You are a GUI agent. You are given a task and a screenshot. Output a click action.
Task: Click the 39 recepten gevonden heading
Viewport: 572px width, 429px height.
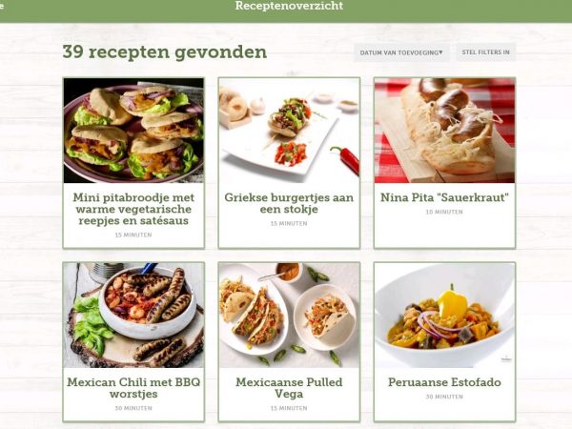coord(165,52)
